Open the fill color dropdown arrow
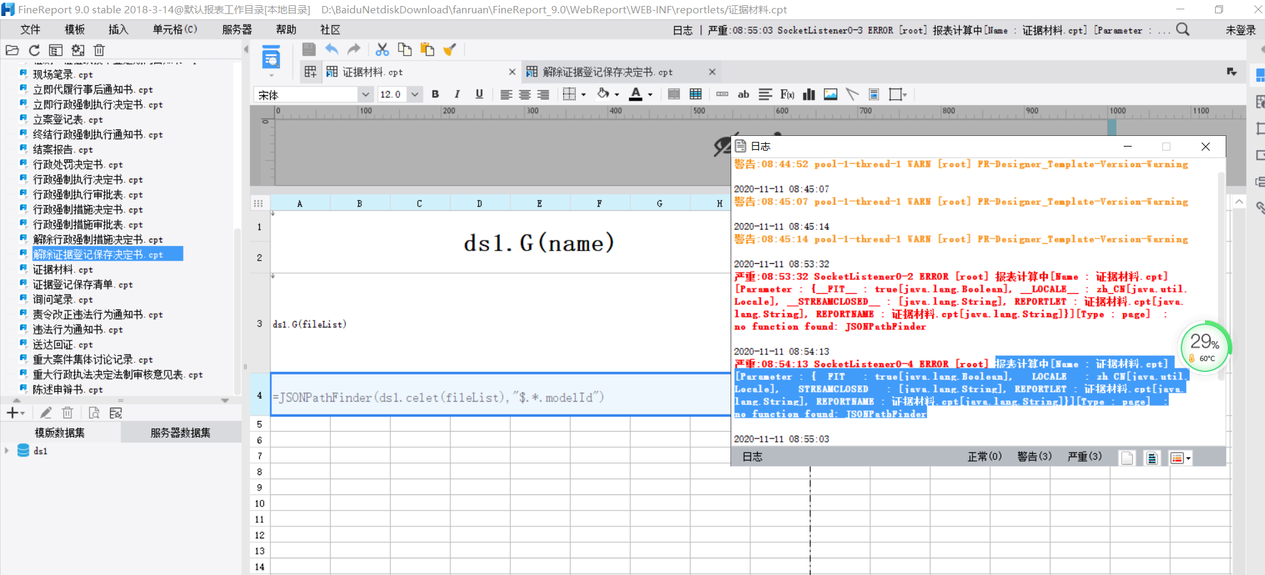The width and height of the screenshot is (1265, 575). coord(617,95)
